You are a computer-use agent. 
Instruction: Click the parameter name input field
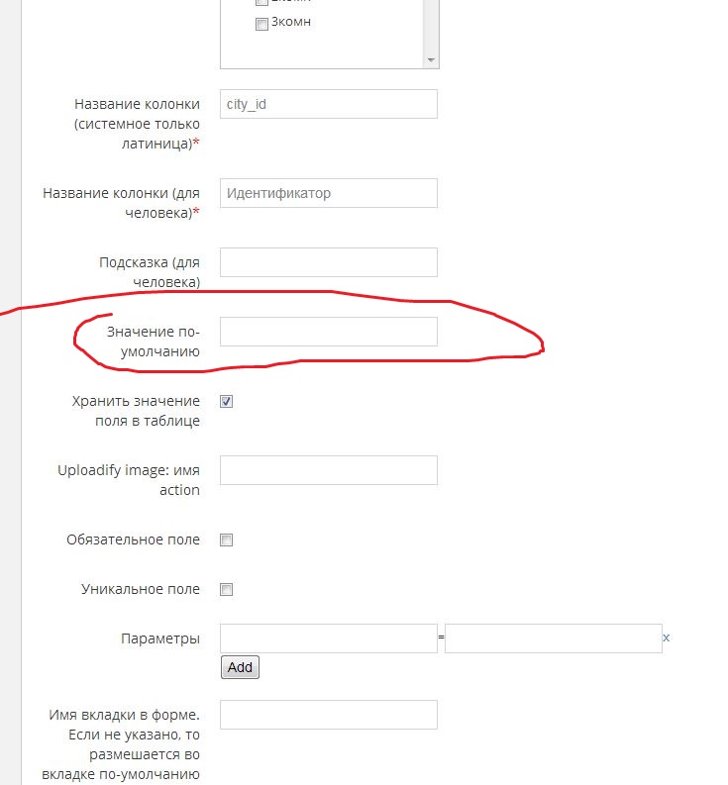click(328, 638)
